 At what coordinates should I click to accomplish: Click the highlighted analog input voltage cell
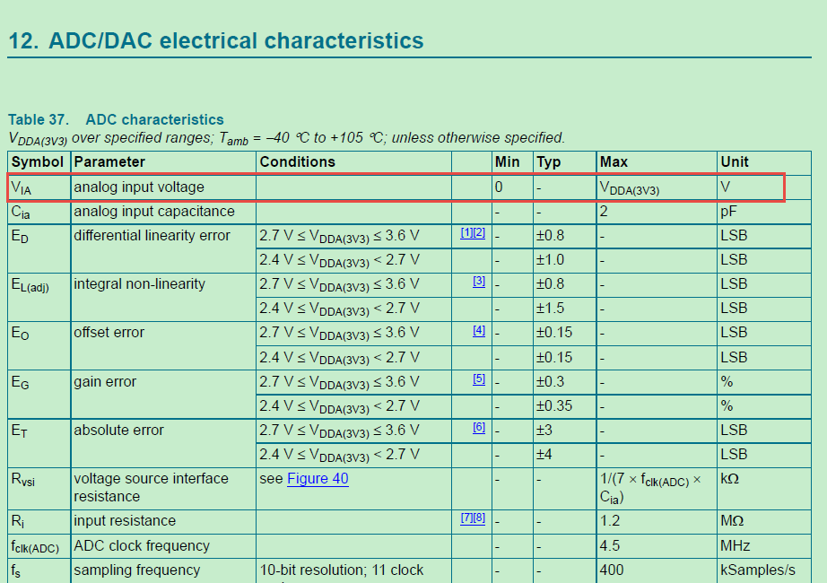139,187
